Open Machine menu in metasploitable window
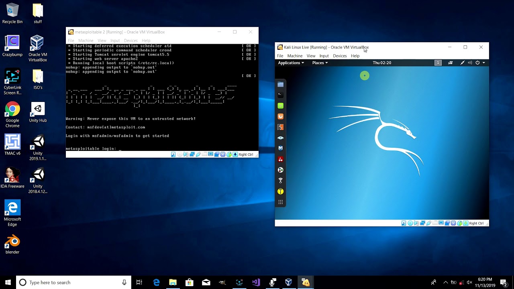514x289 pixels. coord(86,41)
